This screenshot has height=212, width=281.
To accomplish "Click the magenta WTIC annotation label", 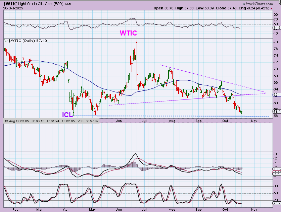I will click(129, 33).
